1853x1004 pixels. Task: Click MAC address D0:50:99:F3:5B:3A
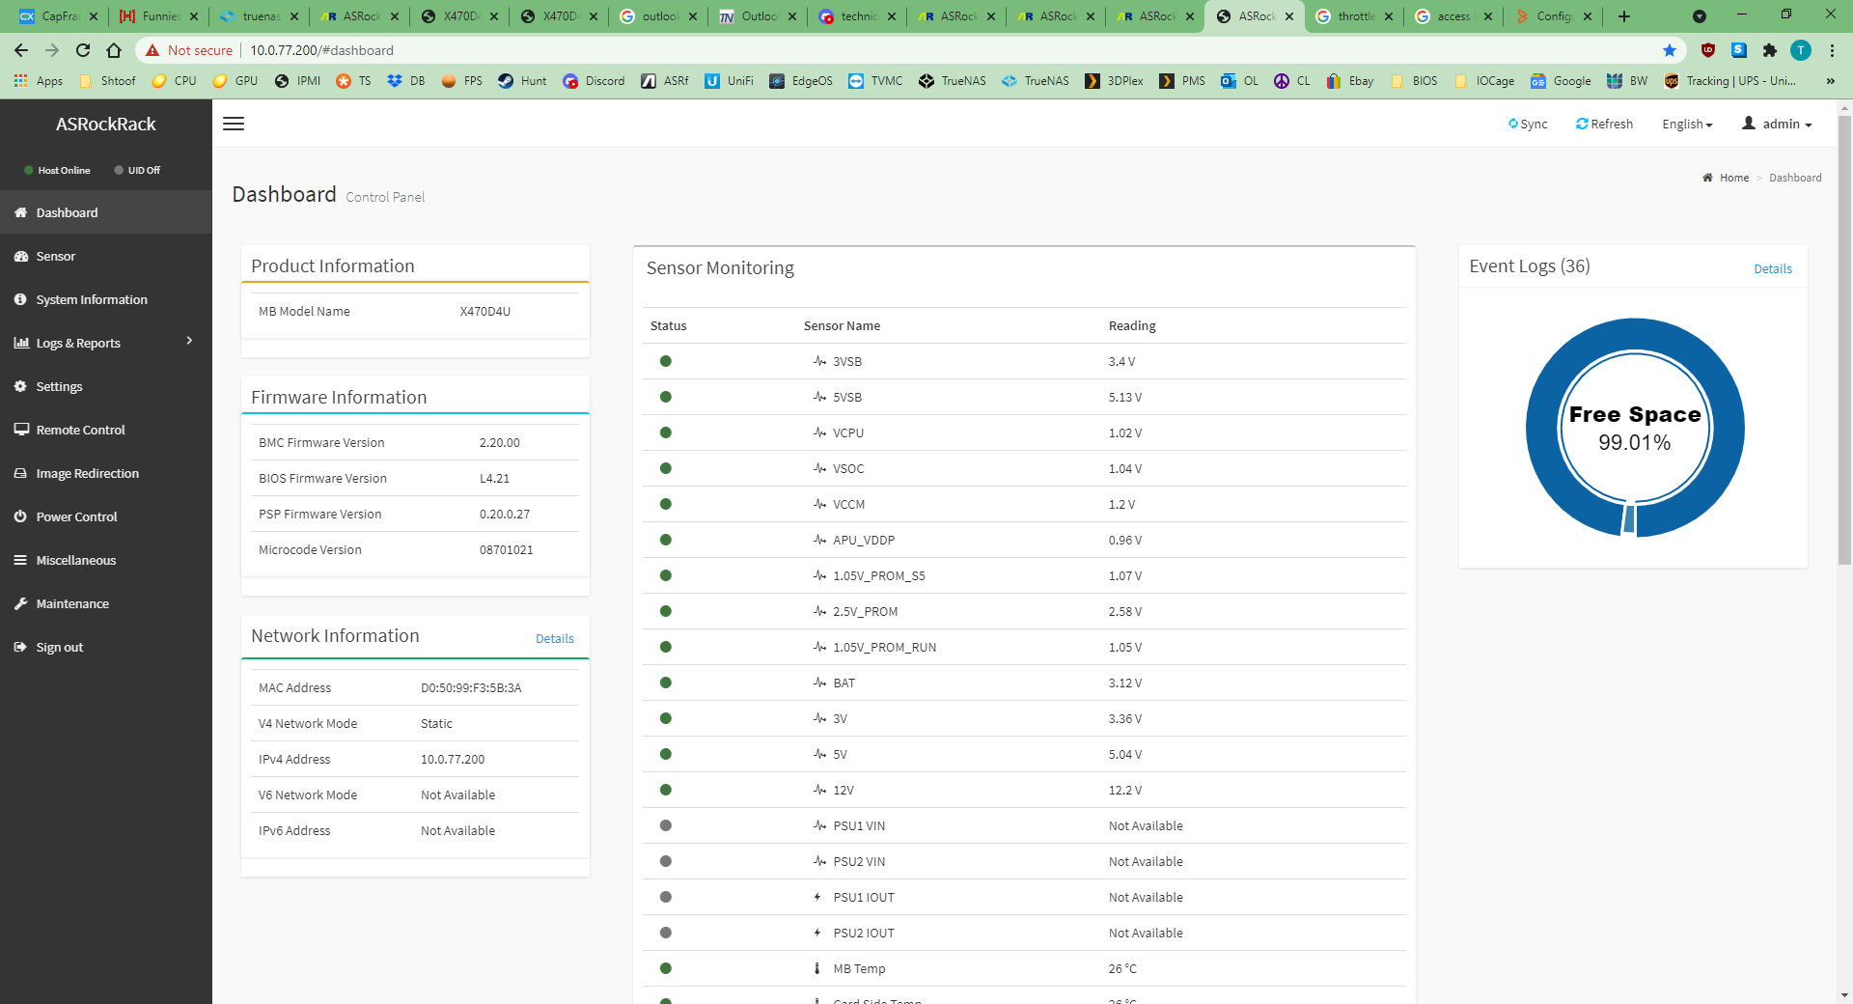coord(471,687)
